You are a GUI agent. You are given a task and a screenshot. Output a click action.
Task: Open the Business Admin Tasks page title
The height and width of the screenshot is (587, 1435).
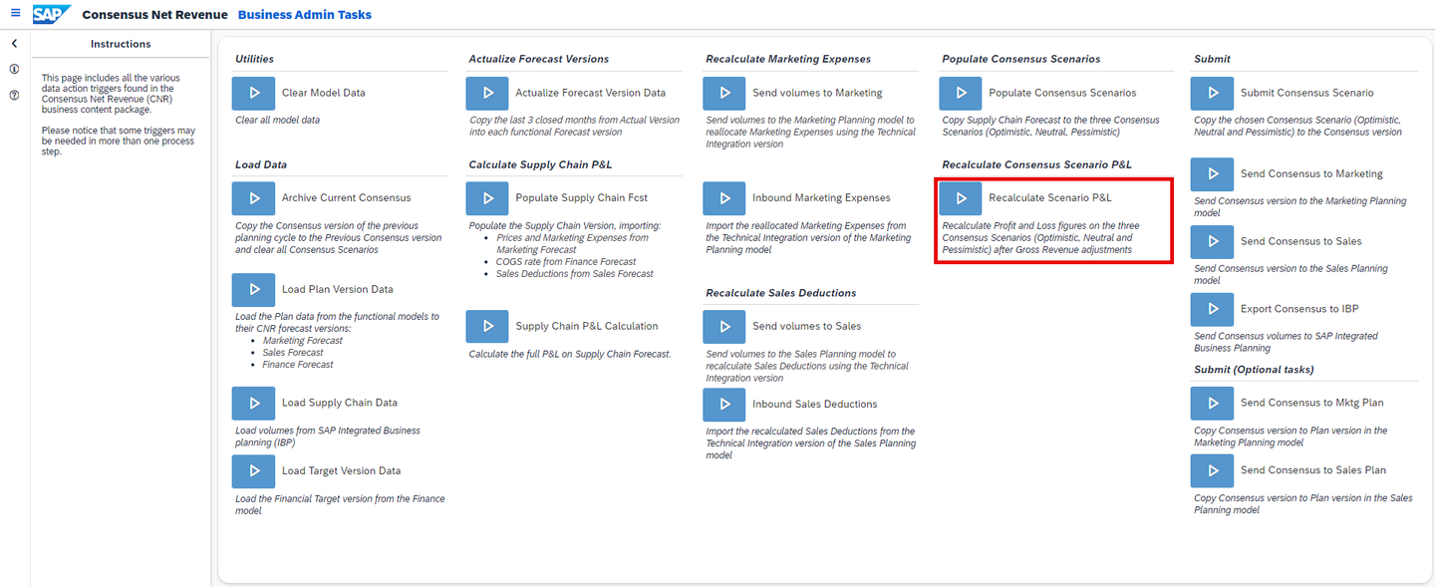(305, 15)
